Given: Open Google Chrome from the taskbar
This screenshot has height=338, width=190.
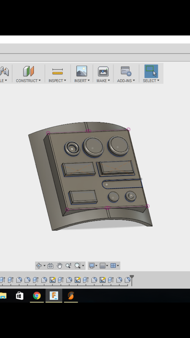Looking at the screenshot, I should [x=37, y=295].
